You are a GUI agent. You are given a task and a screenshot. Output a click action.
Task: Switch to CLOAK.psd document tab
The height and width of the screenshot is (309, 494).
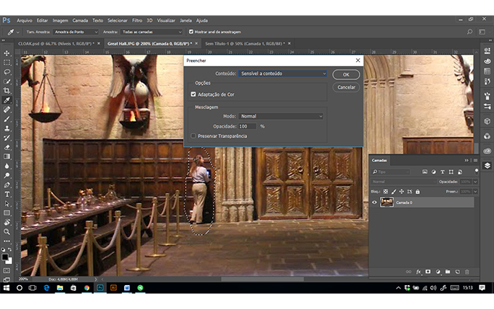coord(56,44)
